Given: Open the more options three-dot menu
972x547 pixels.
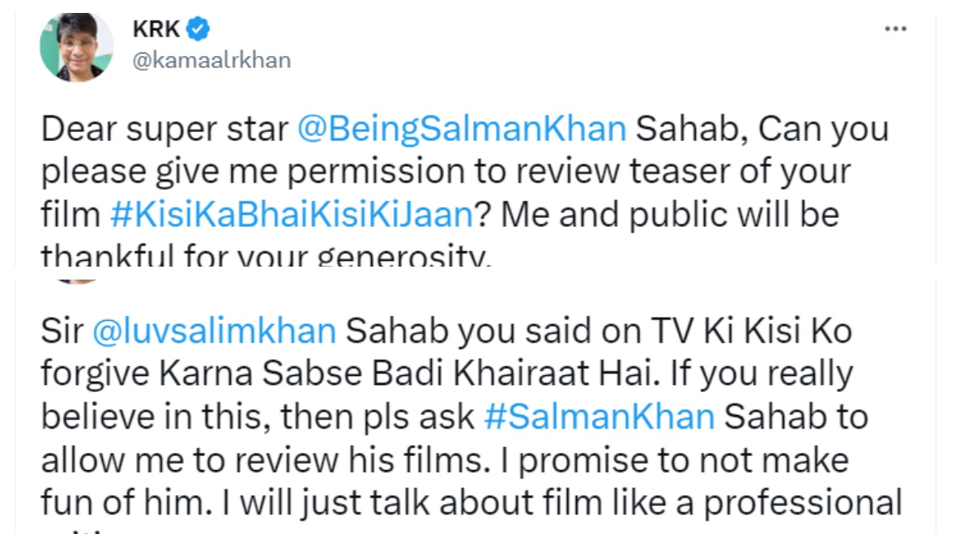Looking at the screenshot, I should pyautogui.click(x=895, y=29).
